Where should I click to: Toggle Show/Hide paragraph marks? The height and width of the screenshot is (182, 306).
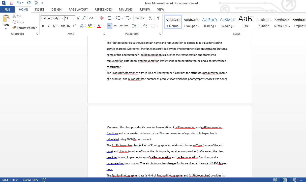[x=158, y=18]
